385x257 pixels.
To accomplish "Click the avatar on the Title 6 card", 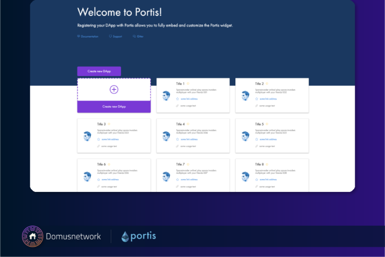I will (x=87, y=176).
